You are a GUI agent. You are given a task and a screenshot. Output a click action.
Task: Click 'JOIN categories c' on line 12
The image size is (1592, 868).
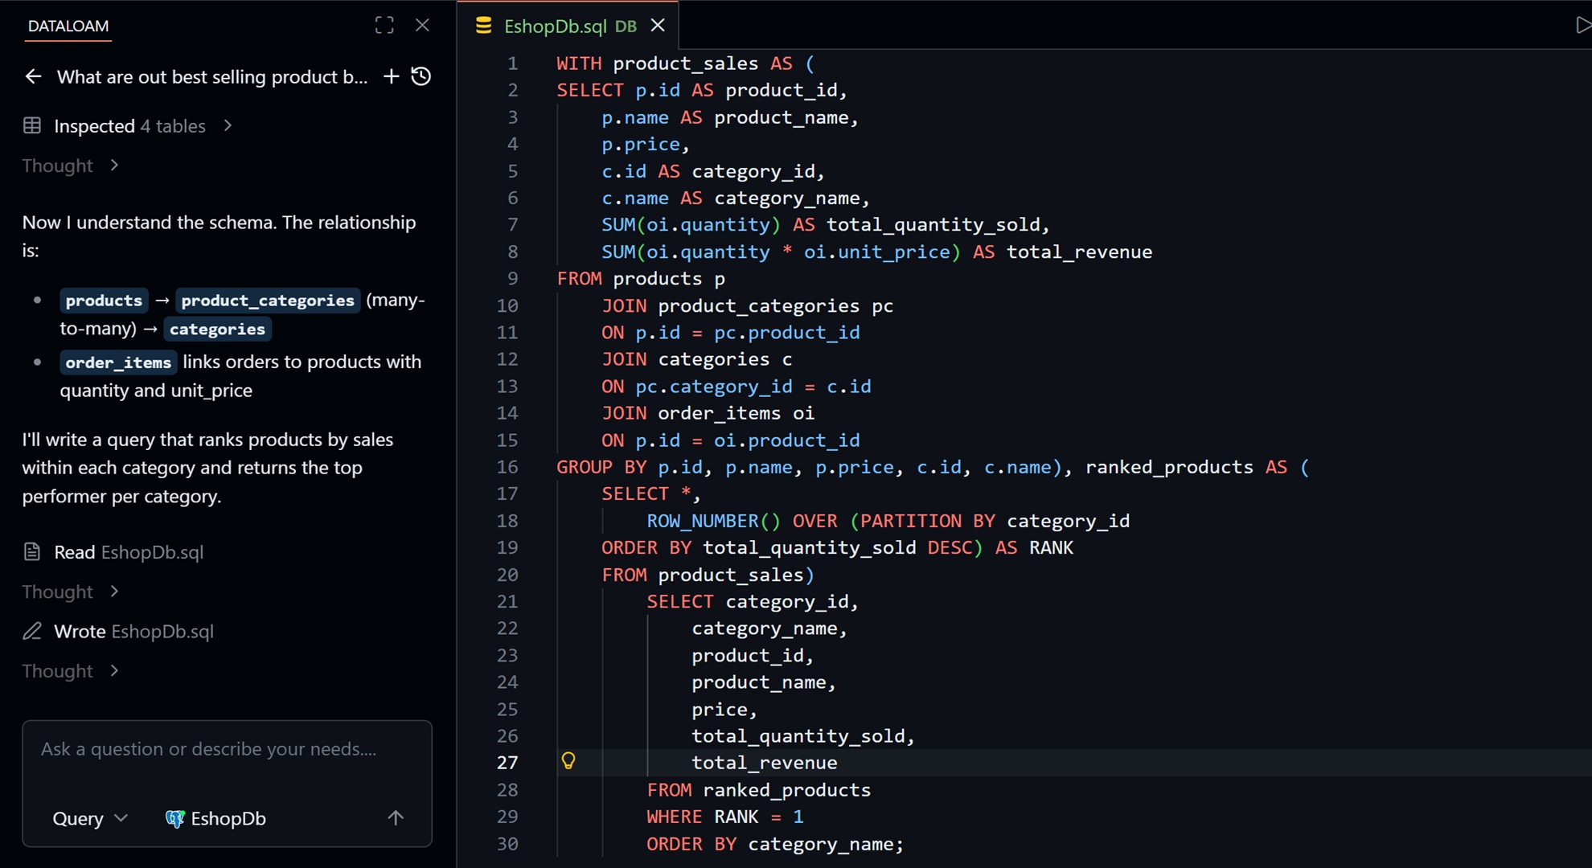[x=696, y=359]
